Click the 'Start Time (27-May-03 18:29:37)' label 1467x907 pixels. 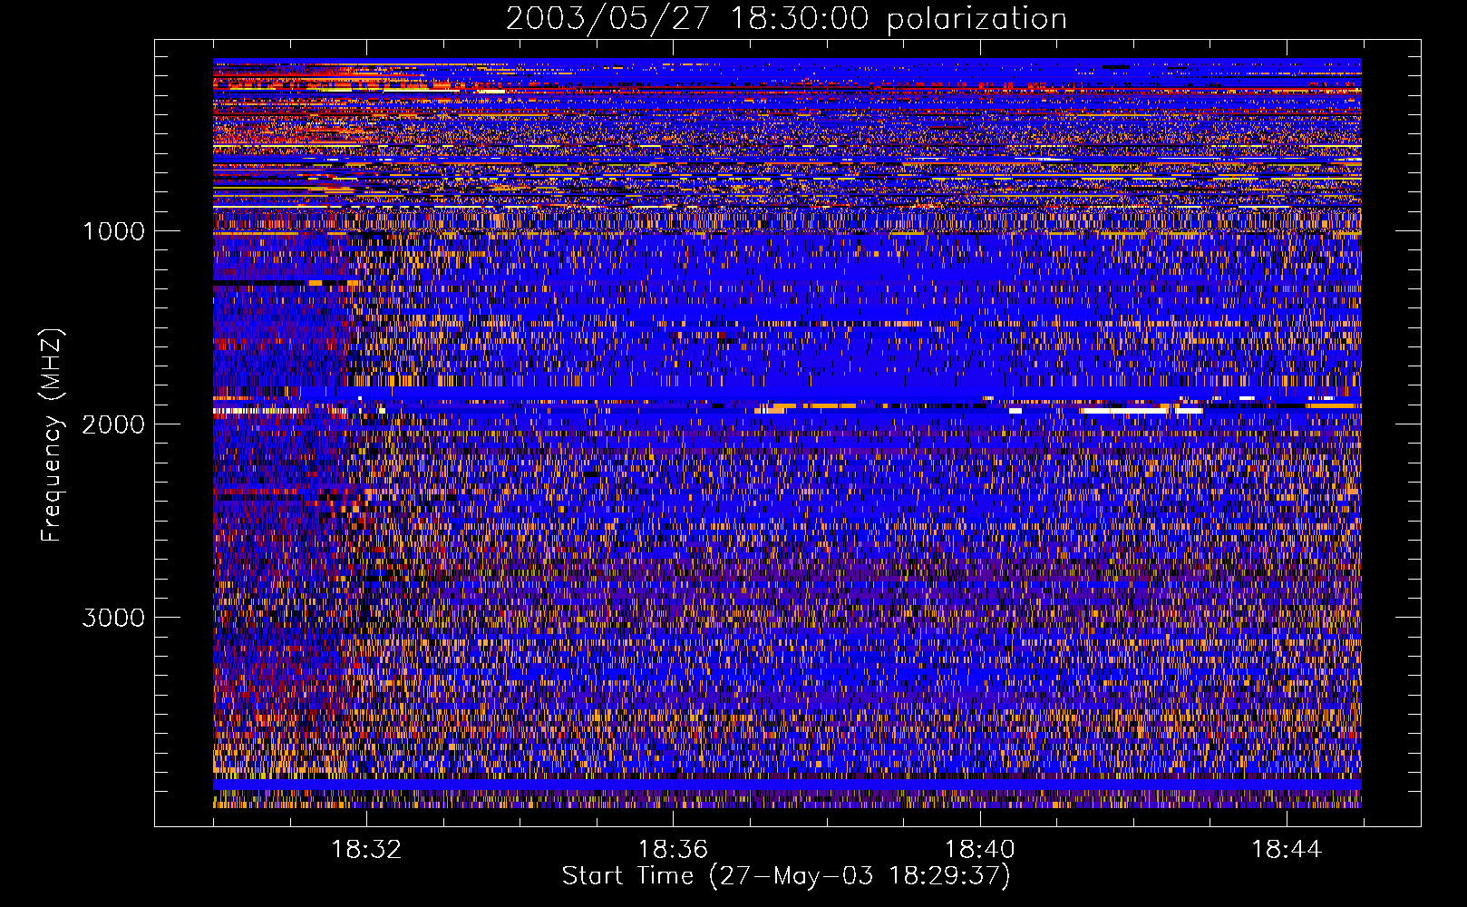click(x=786, y=876)
